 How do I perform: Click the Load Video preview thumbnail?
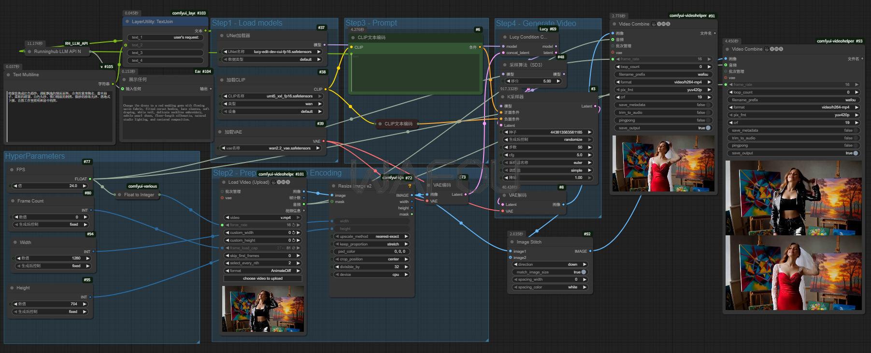coord(263,309)
